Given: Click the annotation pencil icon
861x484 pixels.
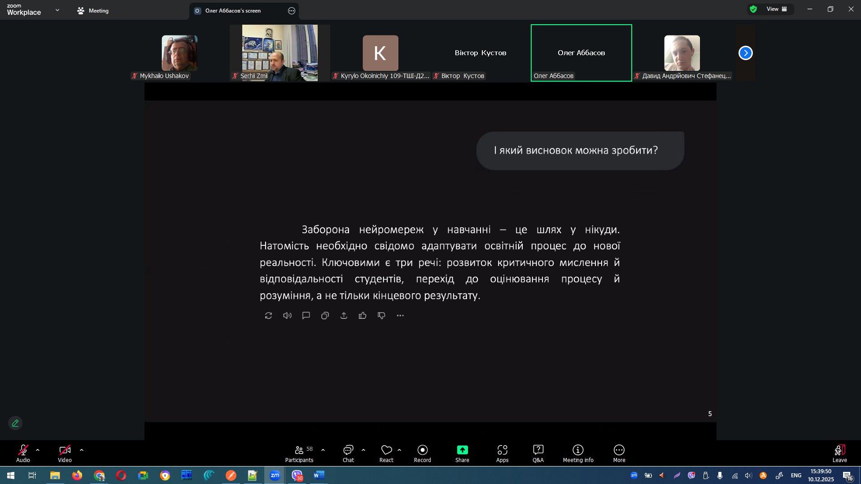Looking at the screenshot, I should 15,423.
